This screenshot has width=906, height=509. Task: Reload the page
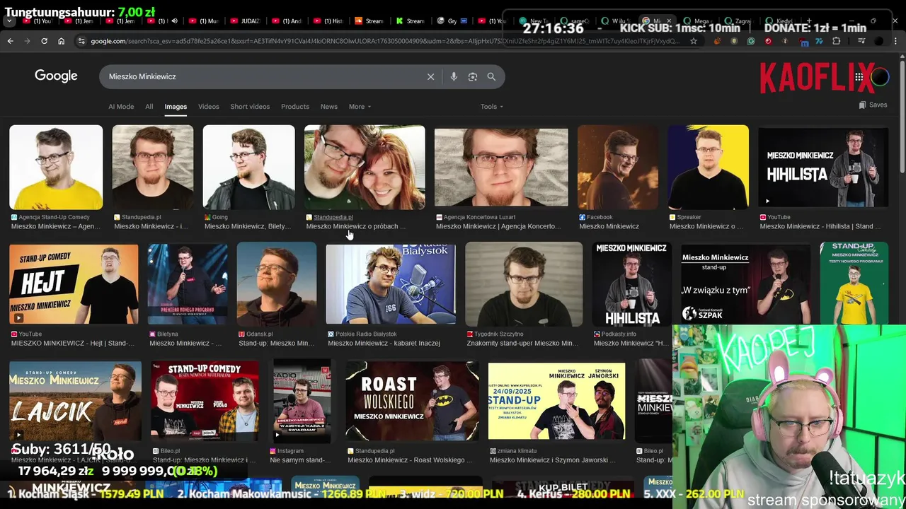click(44, 41)
